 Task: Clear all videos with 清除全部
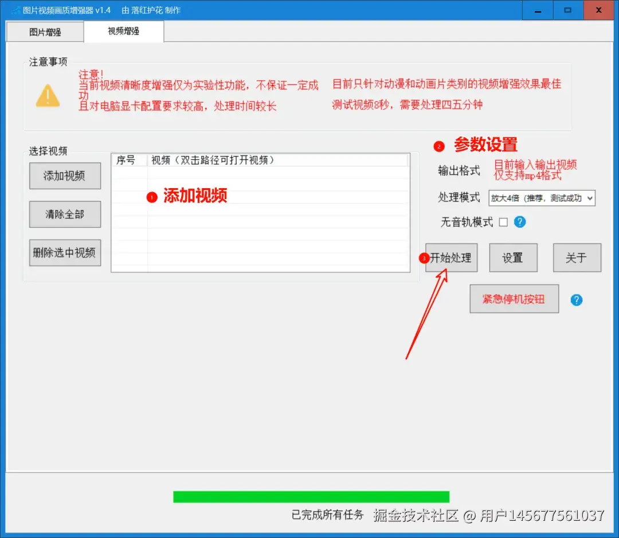65,214
